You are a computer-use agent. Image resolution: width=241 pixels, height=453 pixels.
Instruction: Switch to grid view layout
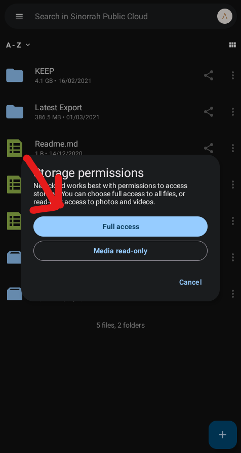click(232, 45)
